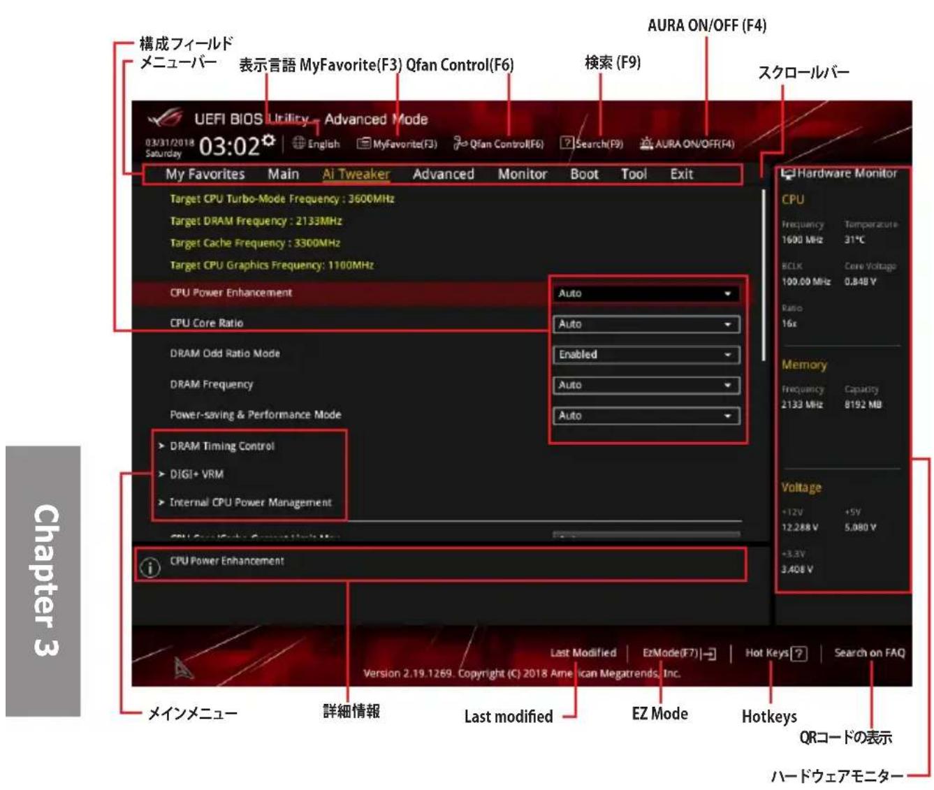Click the info icon beside CPU Power Enhancement

click(x=150, y=568)
